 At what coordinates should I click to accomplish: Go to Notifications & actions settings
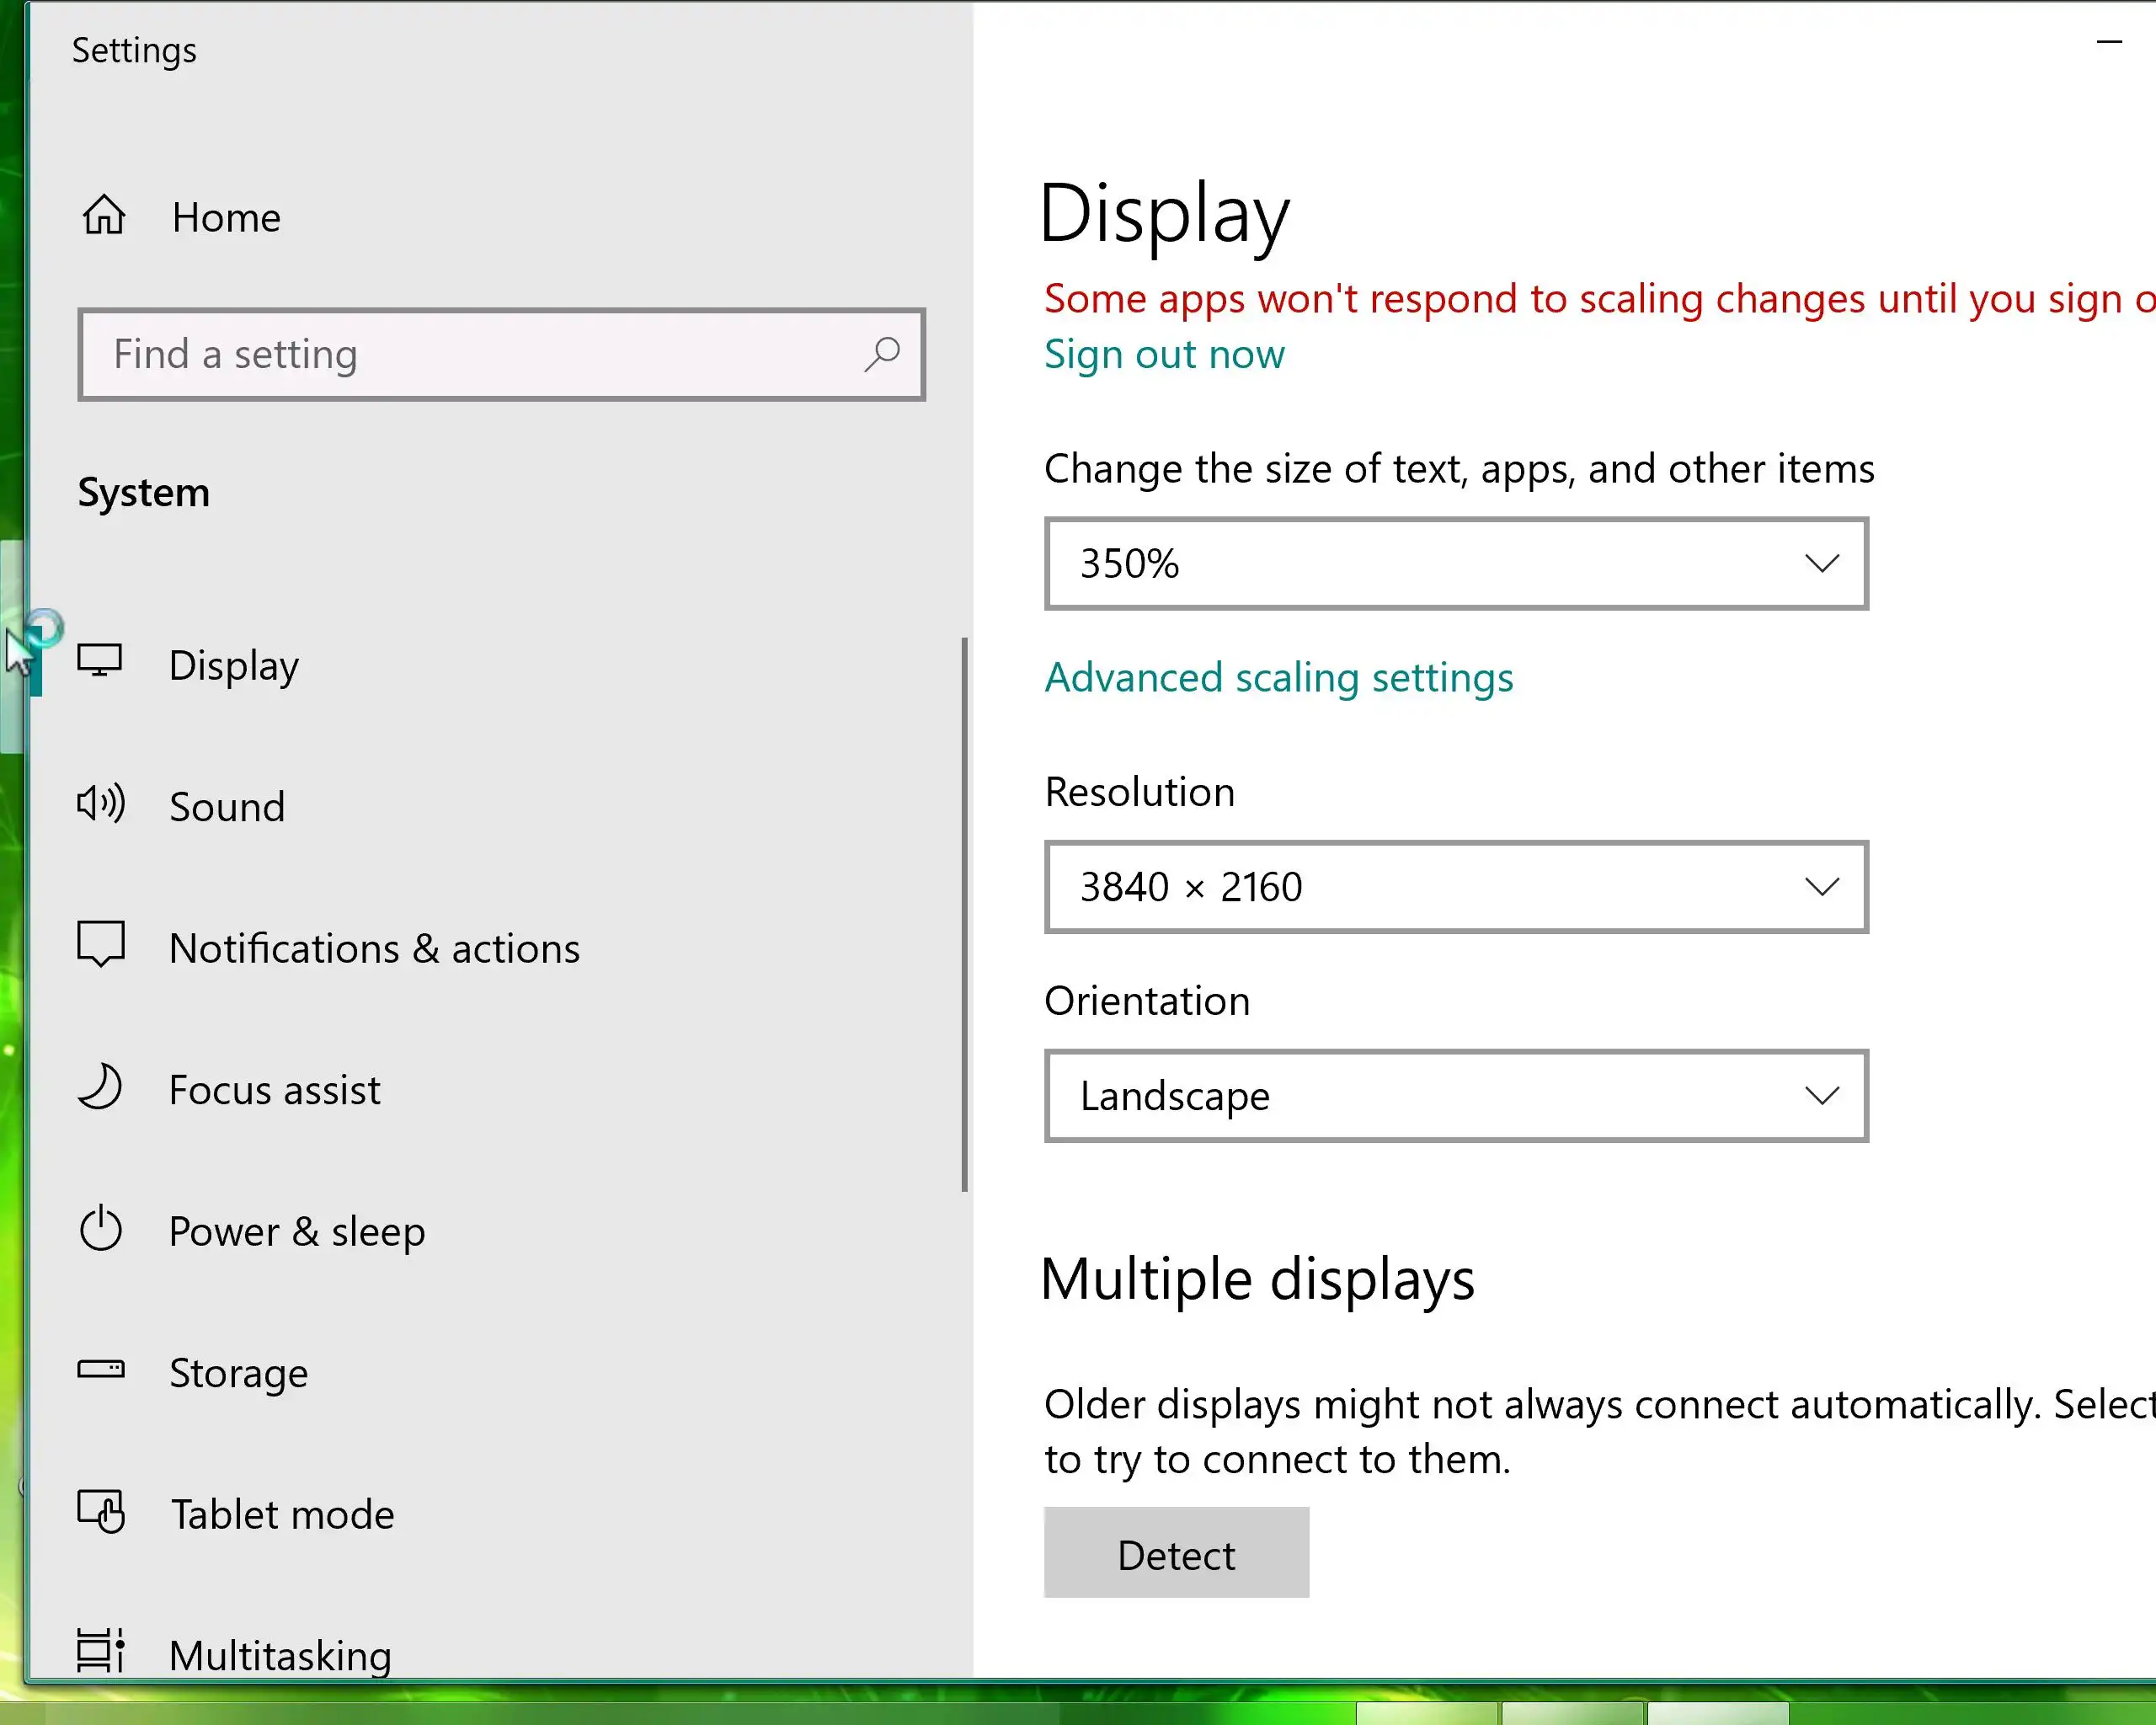coord(374,948)
